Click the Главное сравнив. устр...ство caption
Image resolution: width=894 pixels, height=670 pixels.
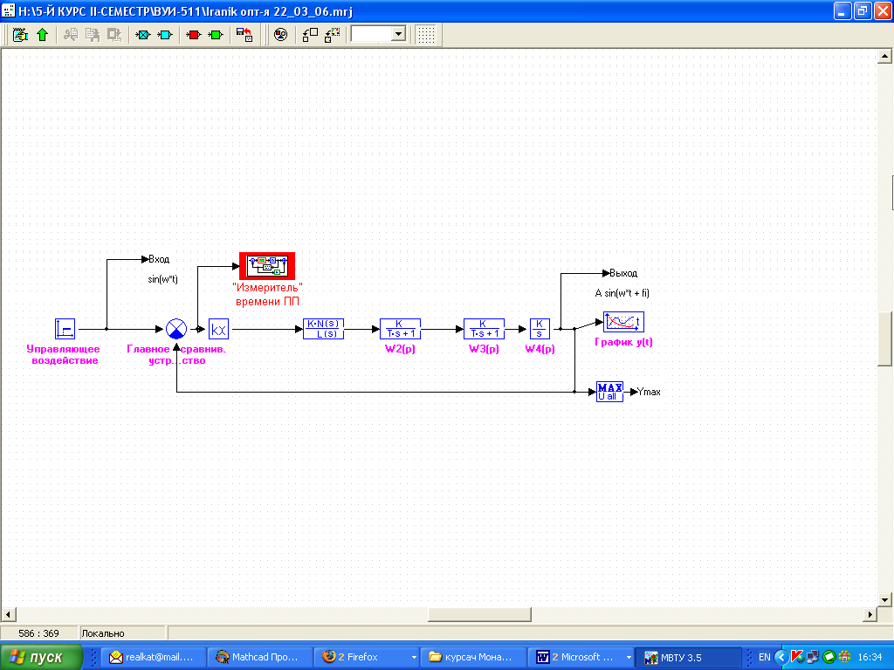pyautogui.click(x=176, y=354)
